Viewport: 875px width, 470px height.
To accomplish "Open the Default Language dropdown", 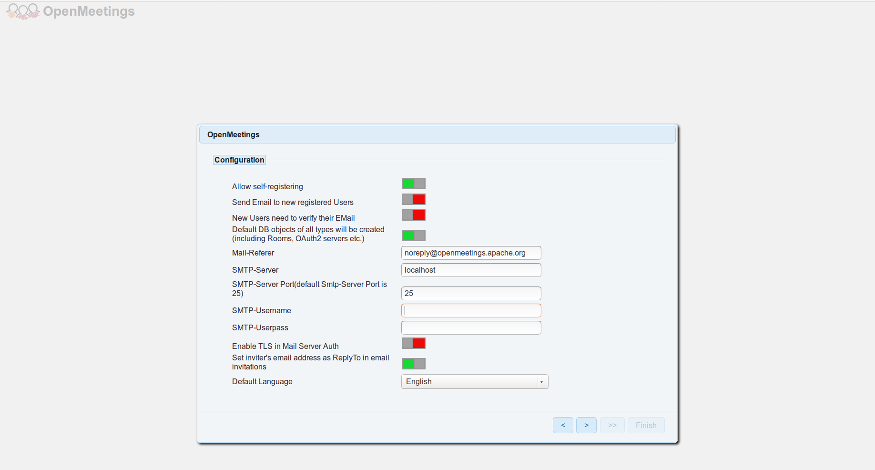I will [x=475, y=382].
